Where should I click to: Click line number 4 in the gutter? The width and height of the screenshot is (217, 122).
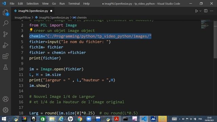pos(22,36)
